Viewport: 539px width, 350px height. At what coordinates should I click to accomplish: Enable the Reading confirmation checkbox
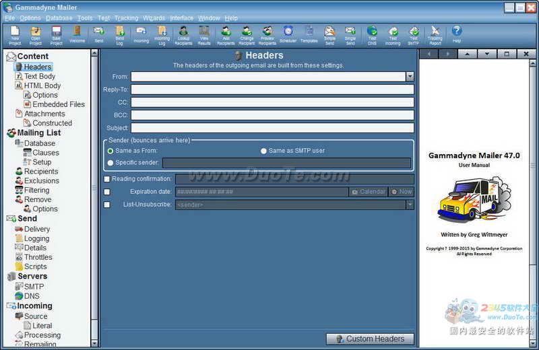(x=107, y=179)
